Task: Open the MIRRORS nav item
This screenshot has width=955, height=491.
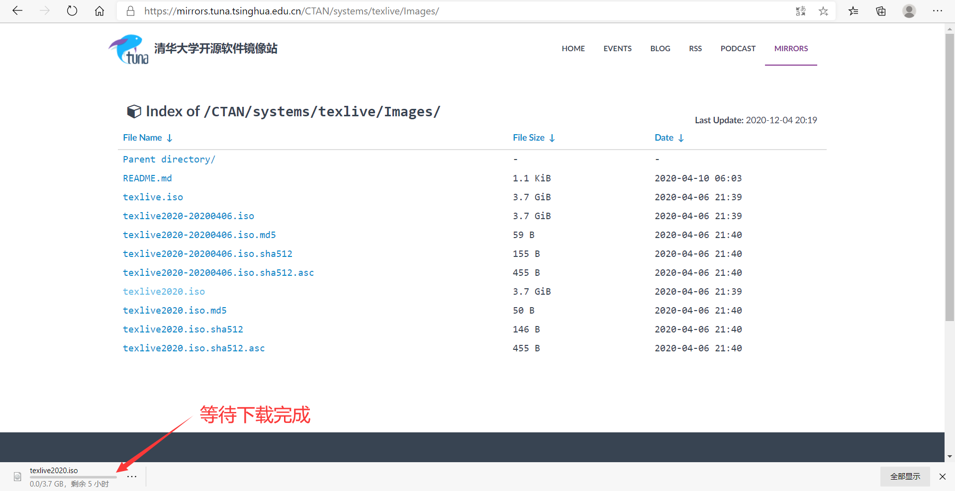Action: [x=791, y=49]
